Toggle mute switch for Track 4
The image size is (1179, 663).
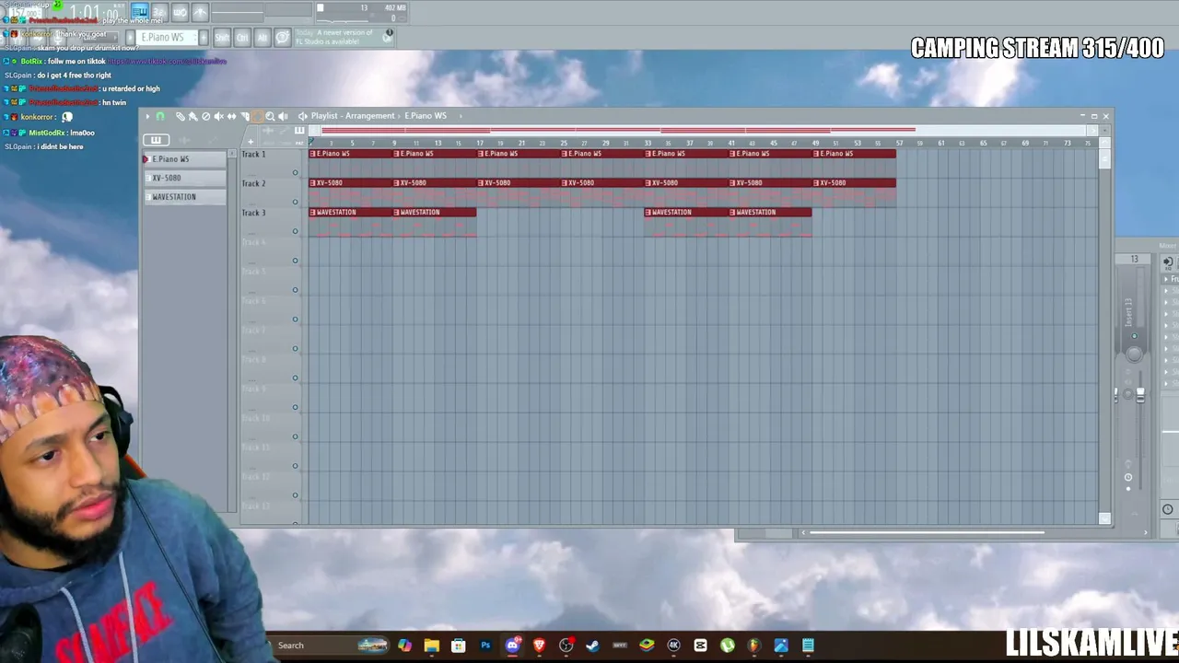point(296,261)
